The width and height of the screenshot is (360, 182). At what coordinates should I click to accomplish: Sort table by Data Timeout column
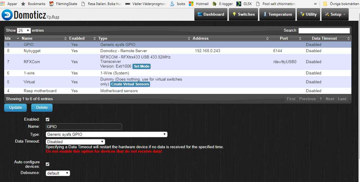click(327, 39)
